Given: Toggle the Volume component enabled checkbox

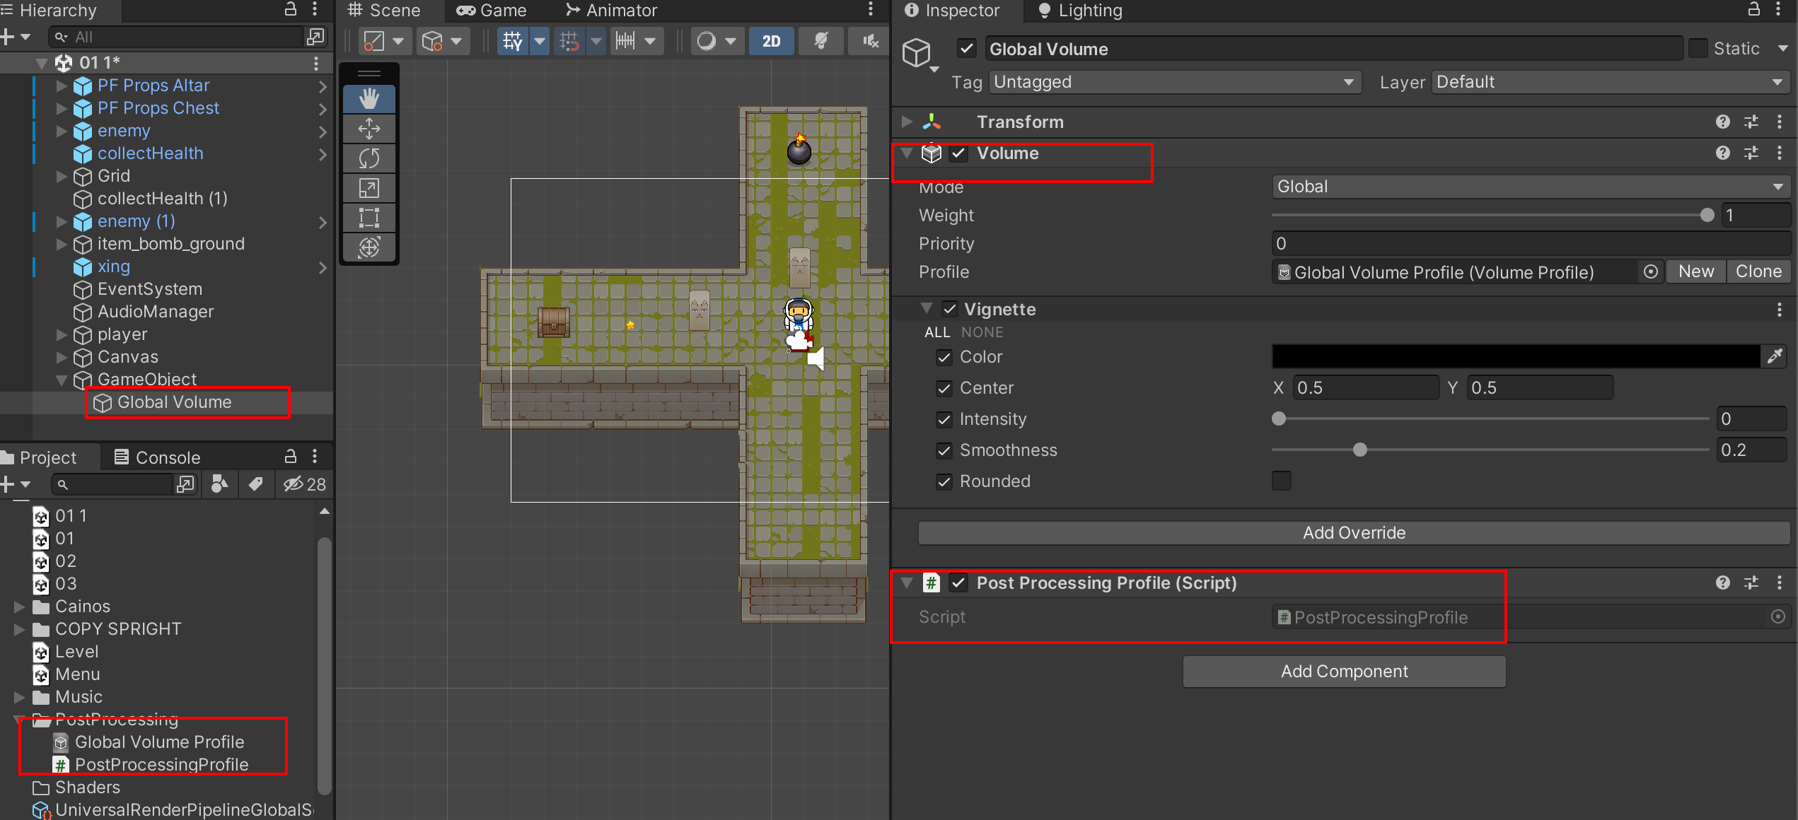Looking at the screenshot, I should [958, 153].
